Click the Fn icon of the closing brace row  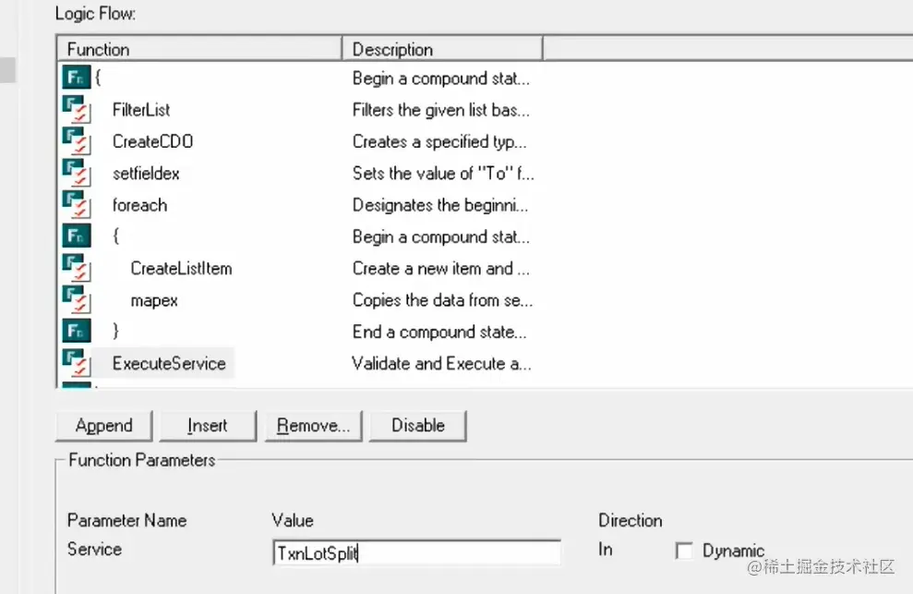pos(77,331)
